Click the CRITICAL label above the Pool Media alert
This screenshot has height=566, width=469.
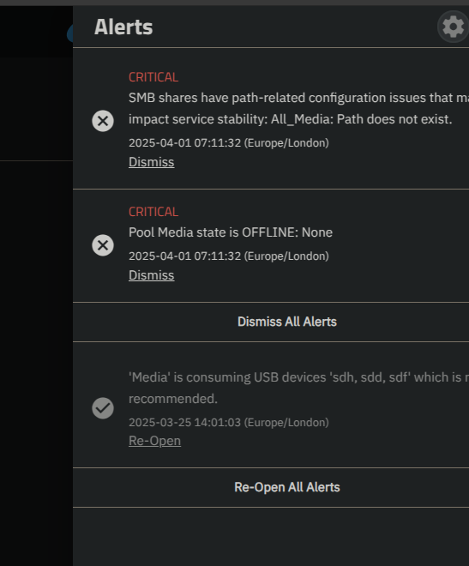coord(153,212)
